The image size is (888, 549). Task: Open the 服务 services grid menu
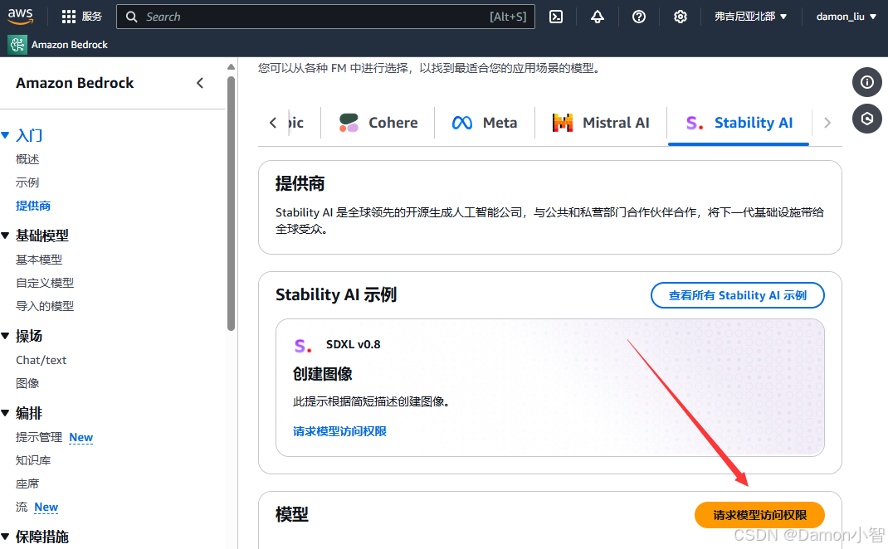pyautogui.click(x=81, y=17)
